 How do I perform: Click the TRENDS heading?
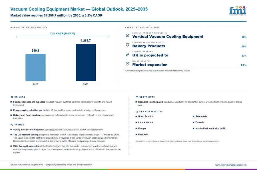tap(19, 125)
